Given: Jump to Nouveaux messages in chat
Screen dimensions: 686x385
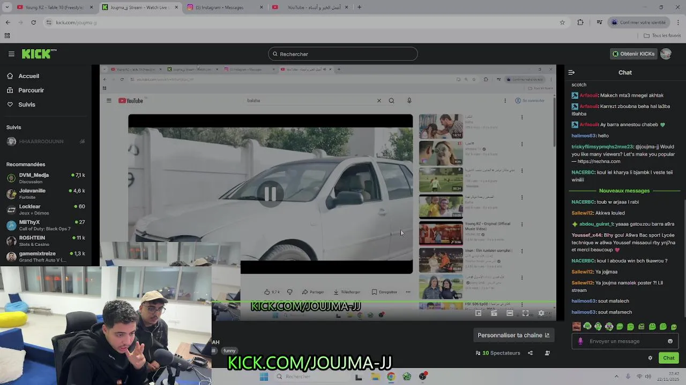Looking at the screenshot, I should (624, 190).
